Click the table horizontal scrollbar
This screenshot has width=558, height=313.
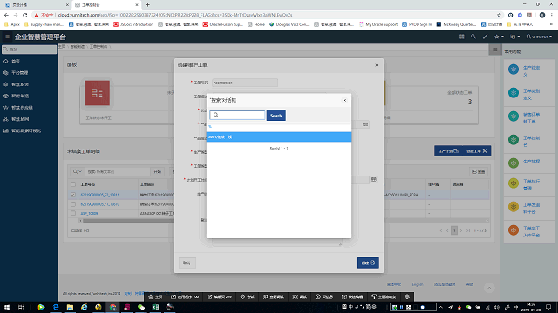pyautogui.click(x=283, y=221)
